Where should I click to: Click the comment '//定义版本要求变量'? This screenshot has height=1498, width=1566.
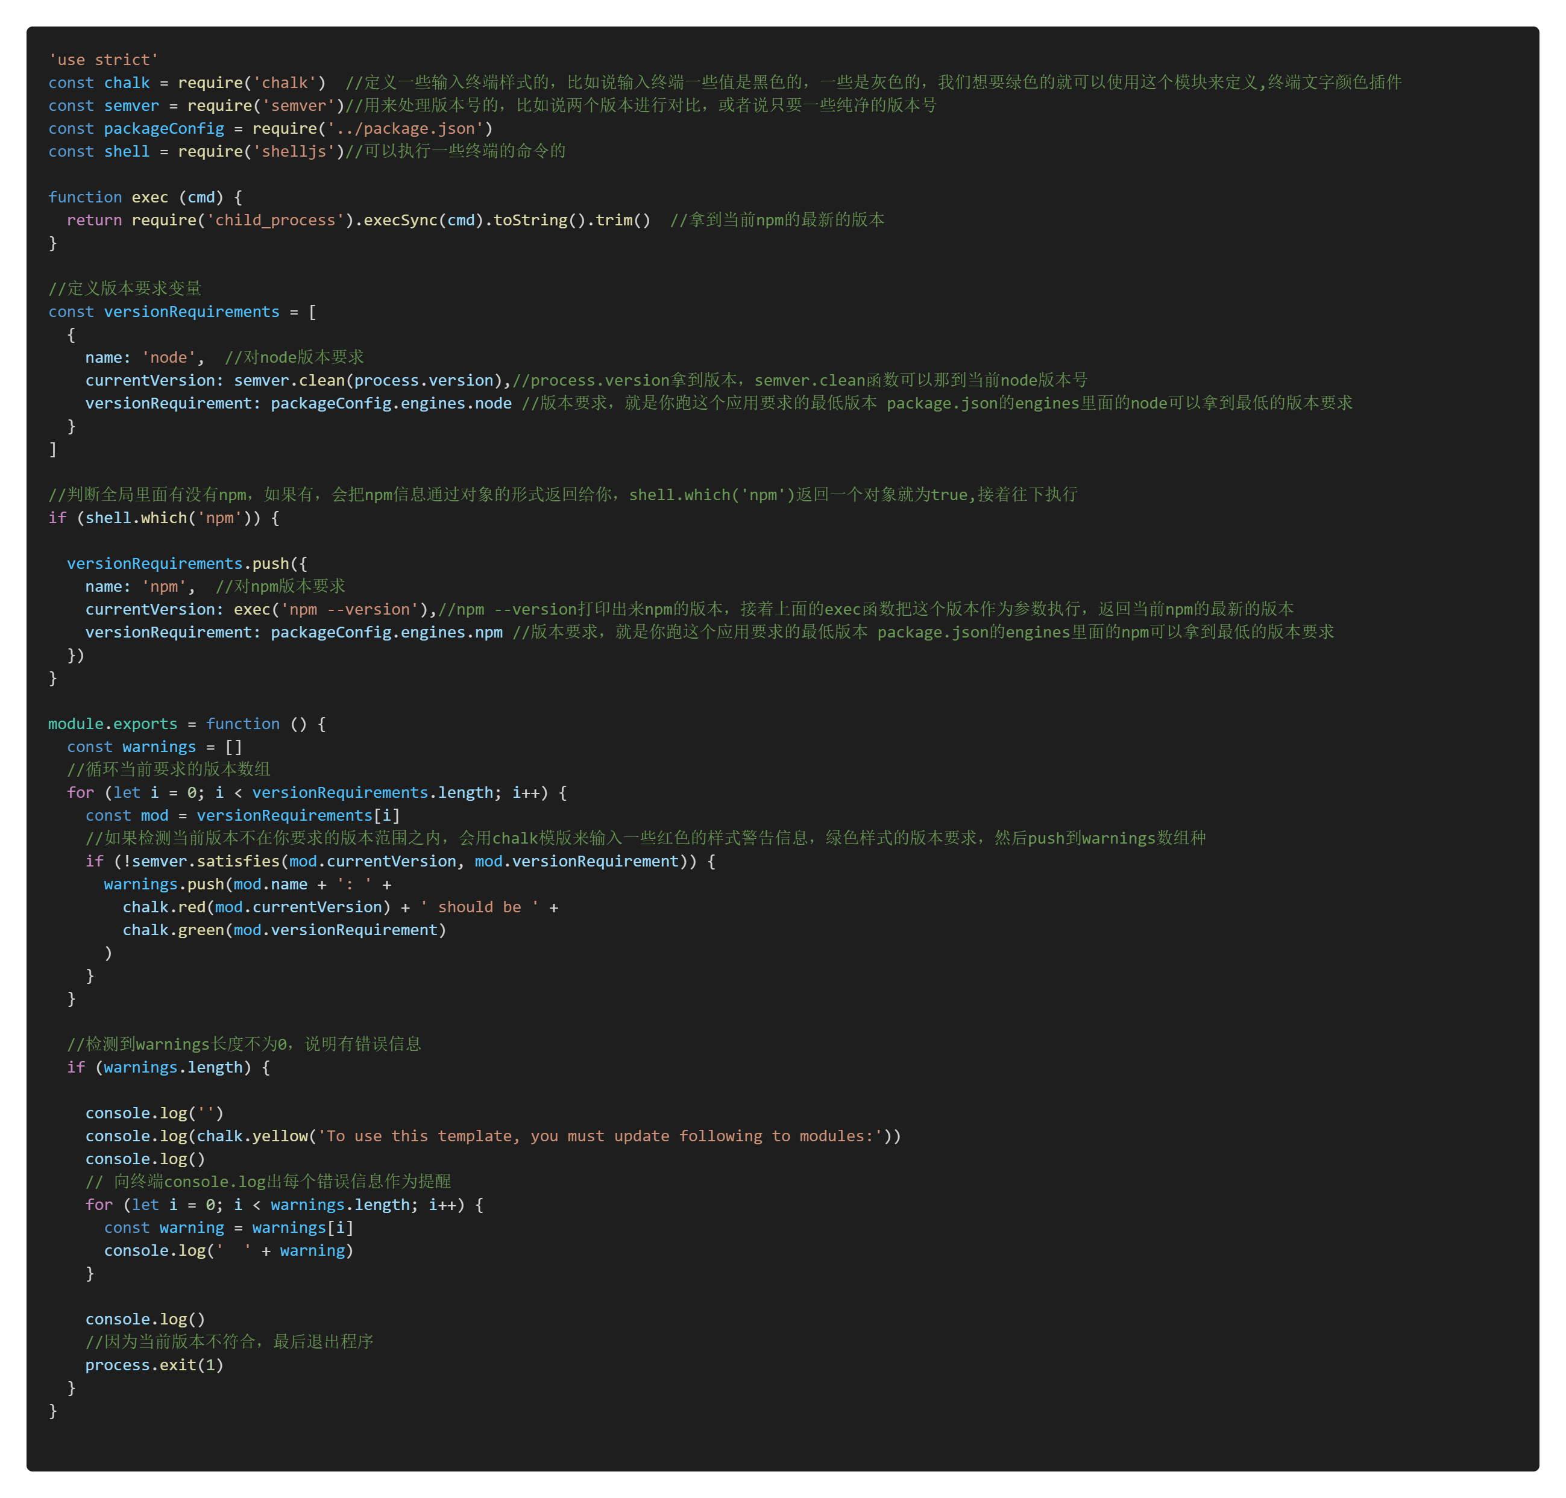[x=125, y=288]
